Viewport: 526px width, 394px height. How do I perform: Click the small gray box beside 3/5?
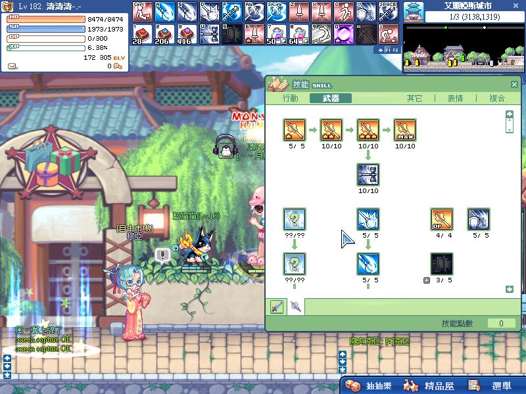tap(427, 280)
